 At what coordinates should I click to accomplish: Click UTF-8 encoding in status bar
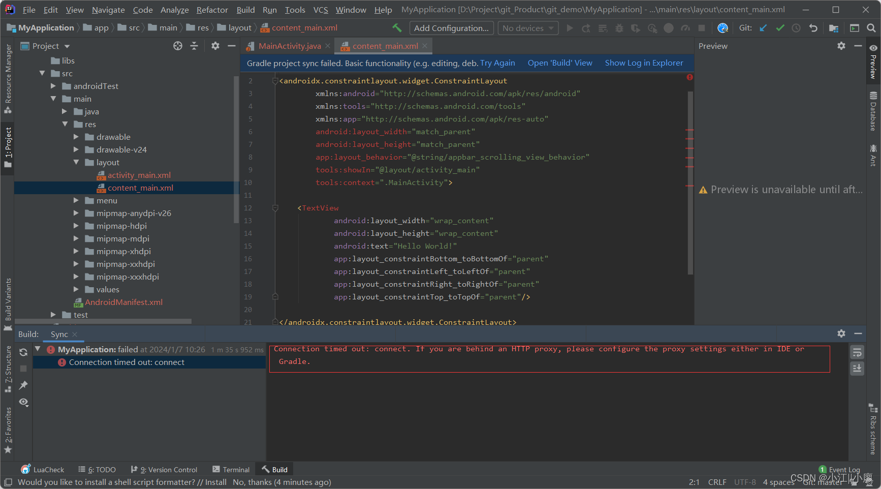(x=745, y=482)
